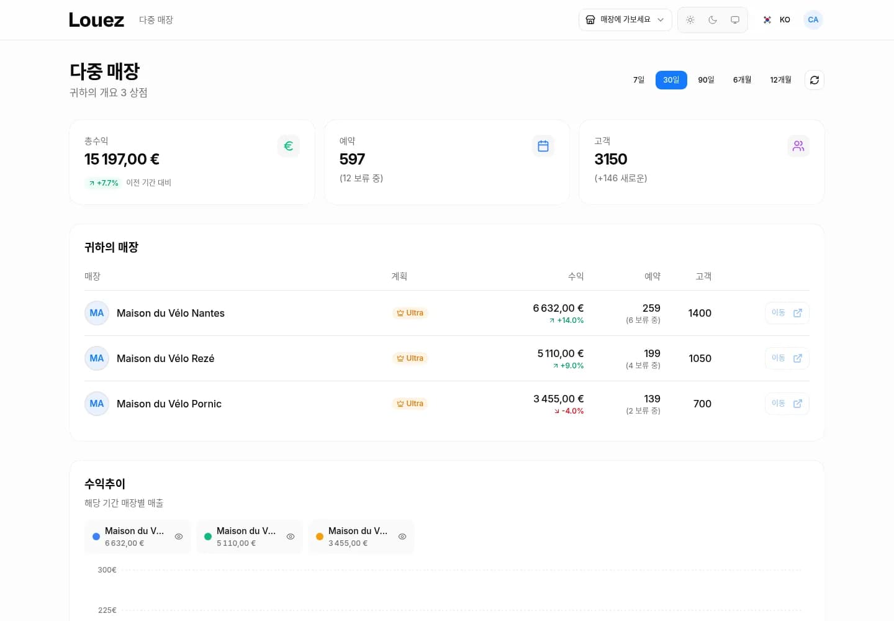894x621 pixels.
Task: Click the calendar icon in the 예약 card
Action: [x=543, y=146]
